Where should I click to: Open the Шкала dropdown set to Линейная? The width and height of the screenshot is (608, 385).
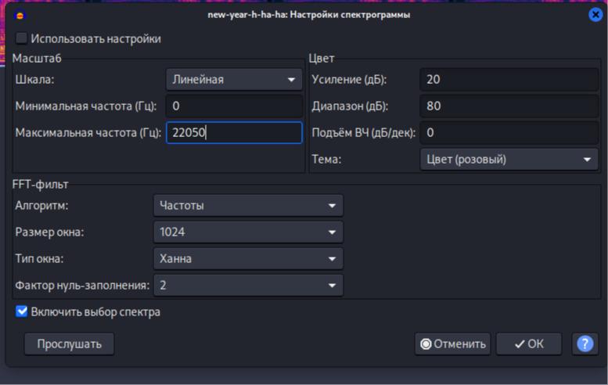[x=234, y=80]
